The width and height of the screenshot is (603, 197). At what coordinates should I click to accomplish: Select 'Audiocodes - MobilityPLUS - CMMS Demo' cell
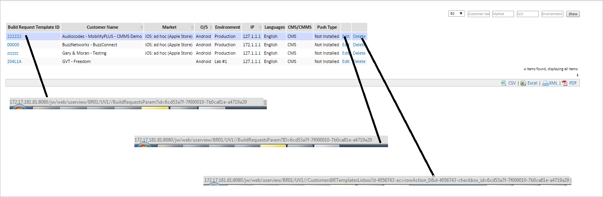click(x=102, y=36)
